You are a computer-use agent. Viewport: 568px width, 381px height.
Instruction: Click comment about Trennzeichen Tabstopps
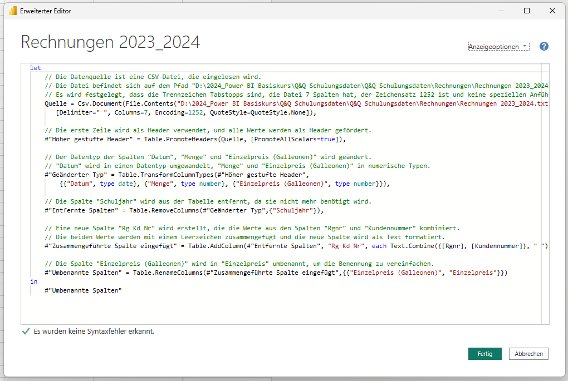pos(296,95)
